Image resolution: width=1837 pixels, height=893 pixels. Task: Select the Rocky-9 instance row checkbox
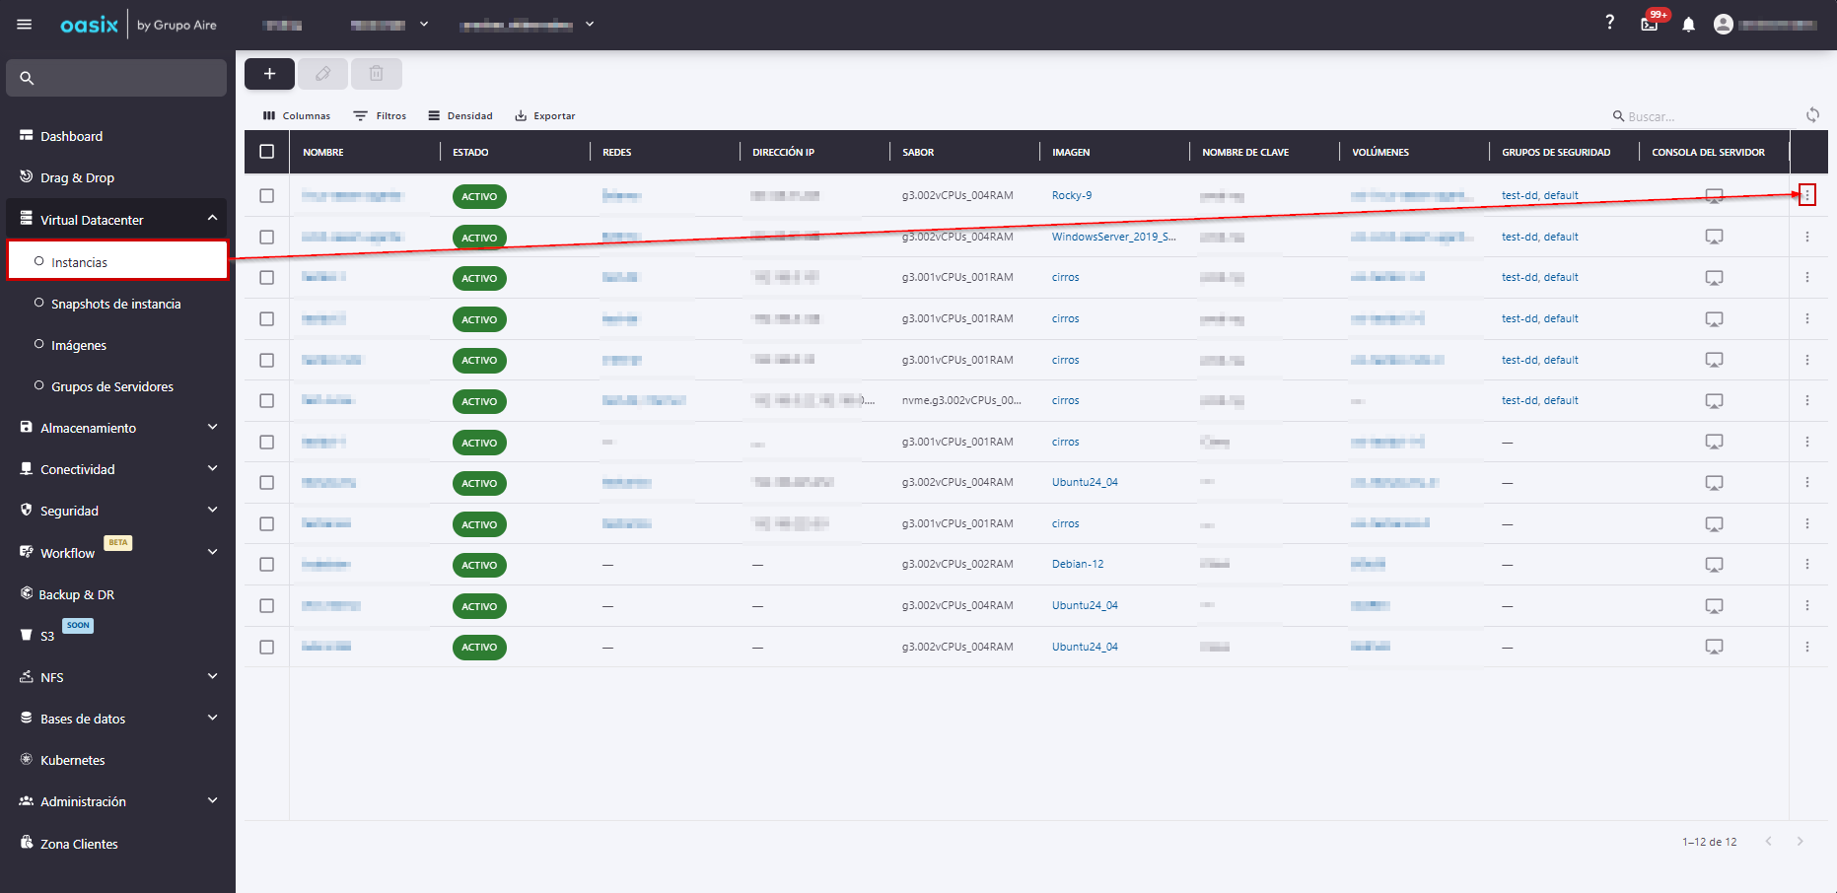pyautogui.click(x=267, y=196)
